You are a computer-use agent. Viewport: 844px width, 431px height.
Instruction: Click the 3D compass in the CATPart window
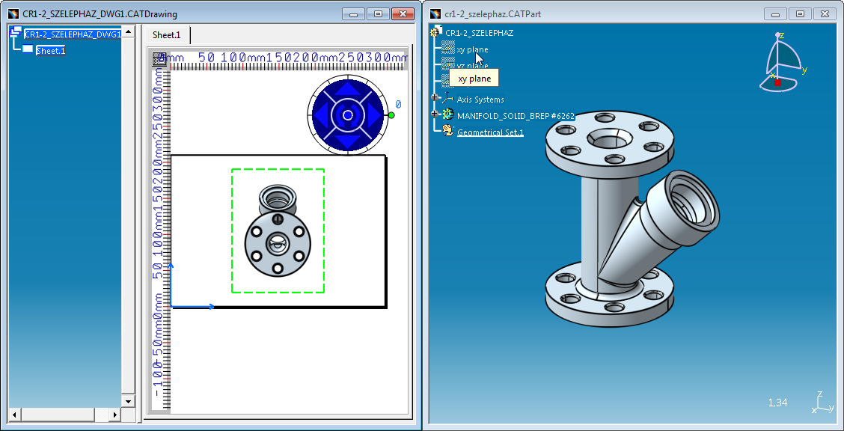(x=783, y=62)
